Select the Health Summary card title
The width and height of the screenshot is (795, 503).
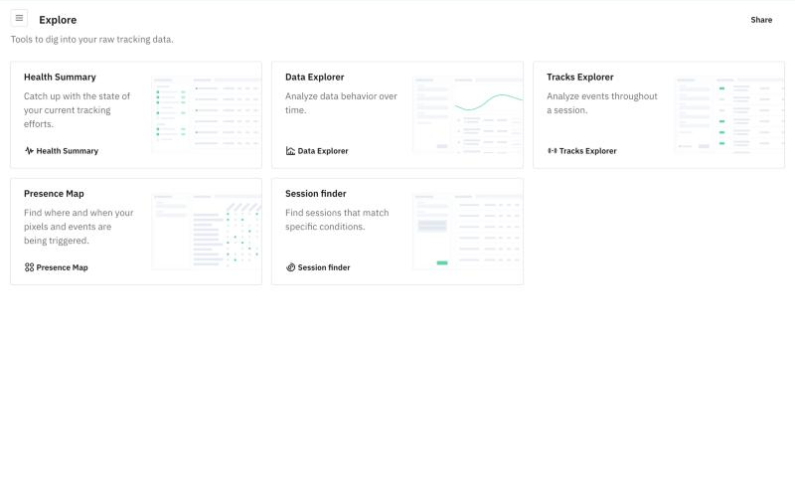60,78
